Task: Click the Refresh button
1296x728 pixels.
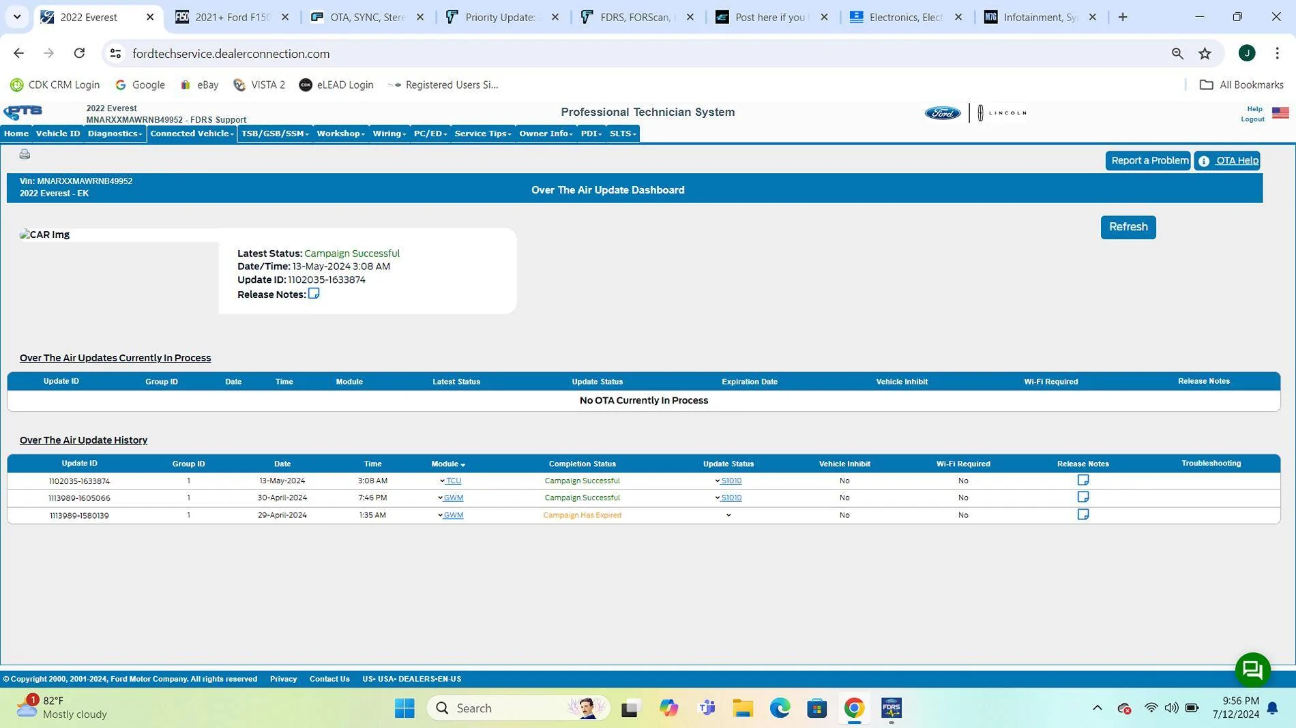Action: click(1128, 227)
